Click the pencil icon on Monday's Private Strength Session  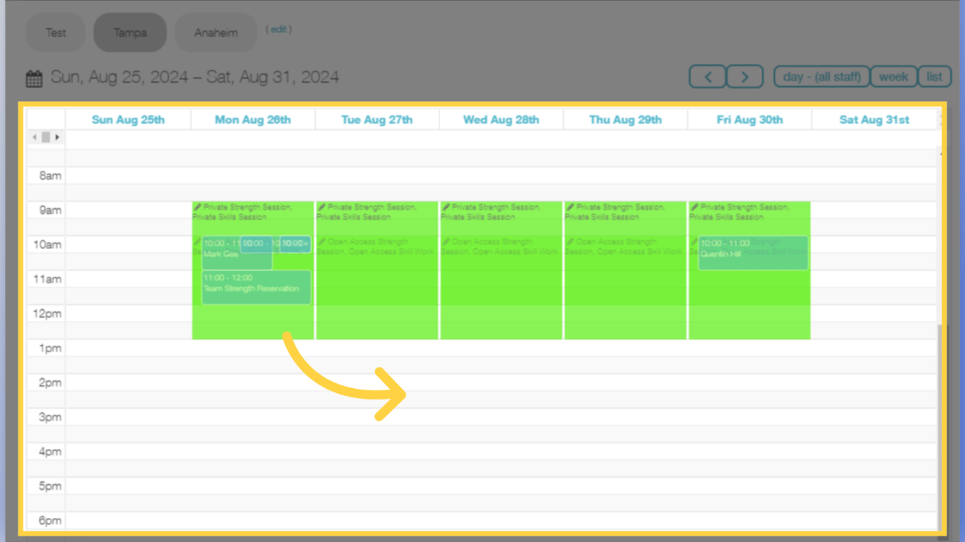click(x=198, y=207)
